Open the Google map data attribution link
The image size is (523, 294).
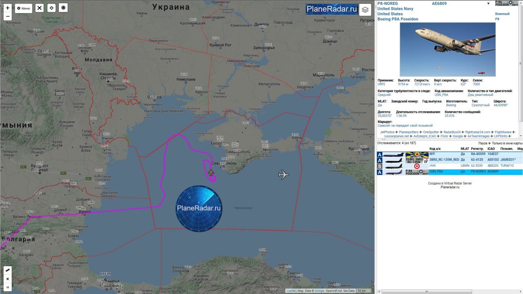tap(319, 291)
